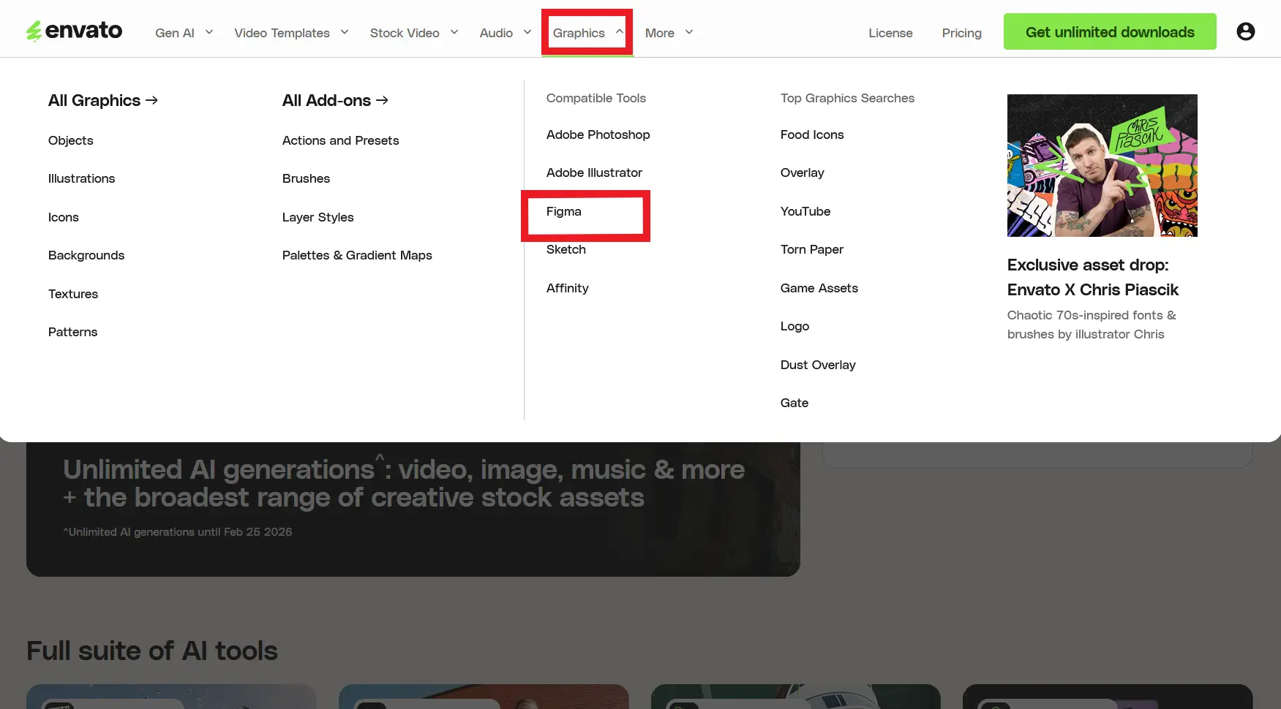Open All Add-ons
This screenshot has height=709, width=1281.
(334, 100)
